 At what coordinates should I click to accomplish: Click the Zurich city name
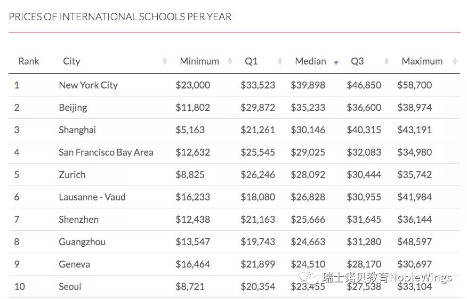click(72, 174)
